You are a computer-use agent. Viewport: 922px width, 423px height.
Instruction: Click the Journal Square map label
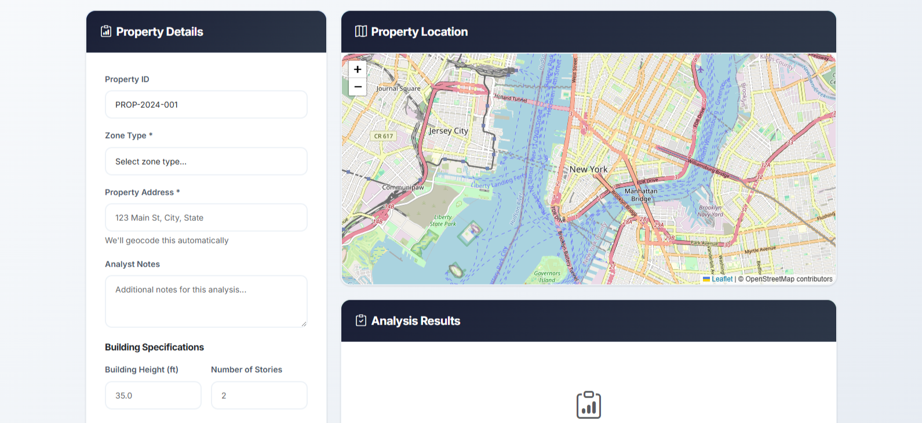398,89
